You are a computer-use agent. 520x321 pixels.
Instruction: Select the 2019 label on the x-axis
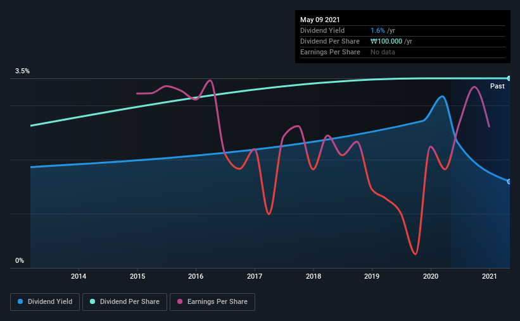[x=372, y=276]
